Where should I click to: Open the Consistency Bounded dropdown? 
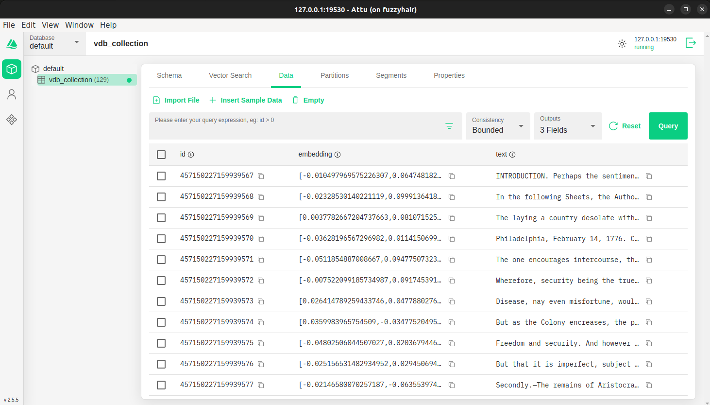click(x=498, y=126)
